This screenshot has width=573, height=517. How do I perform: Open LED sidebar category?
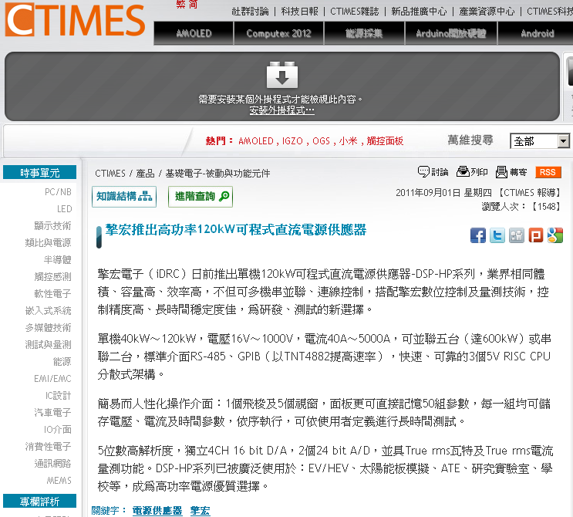pyautogui.click(x=64, y=209)
